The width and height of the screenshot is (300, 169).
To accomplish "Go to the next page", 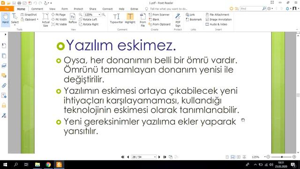I will coord(159,157).
